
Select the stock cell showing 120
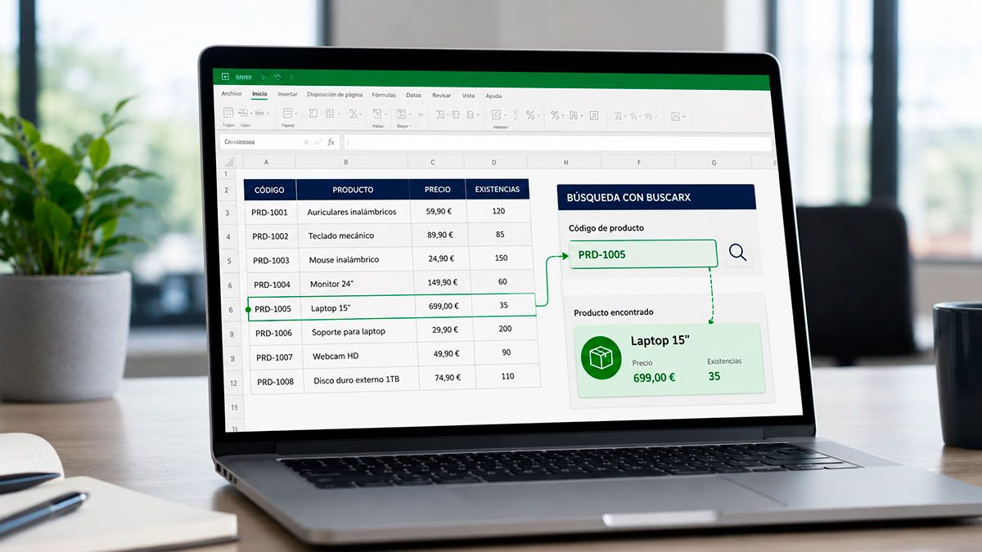pyautogui.click(x=498, y=211)
